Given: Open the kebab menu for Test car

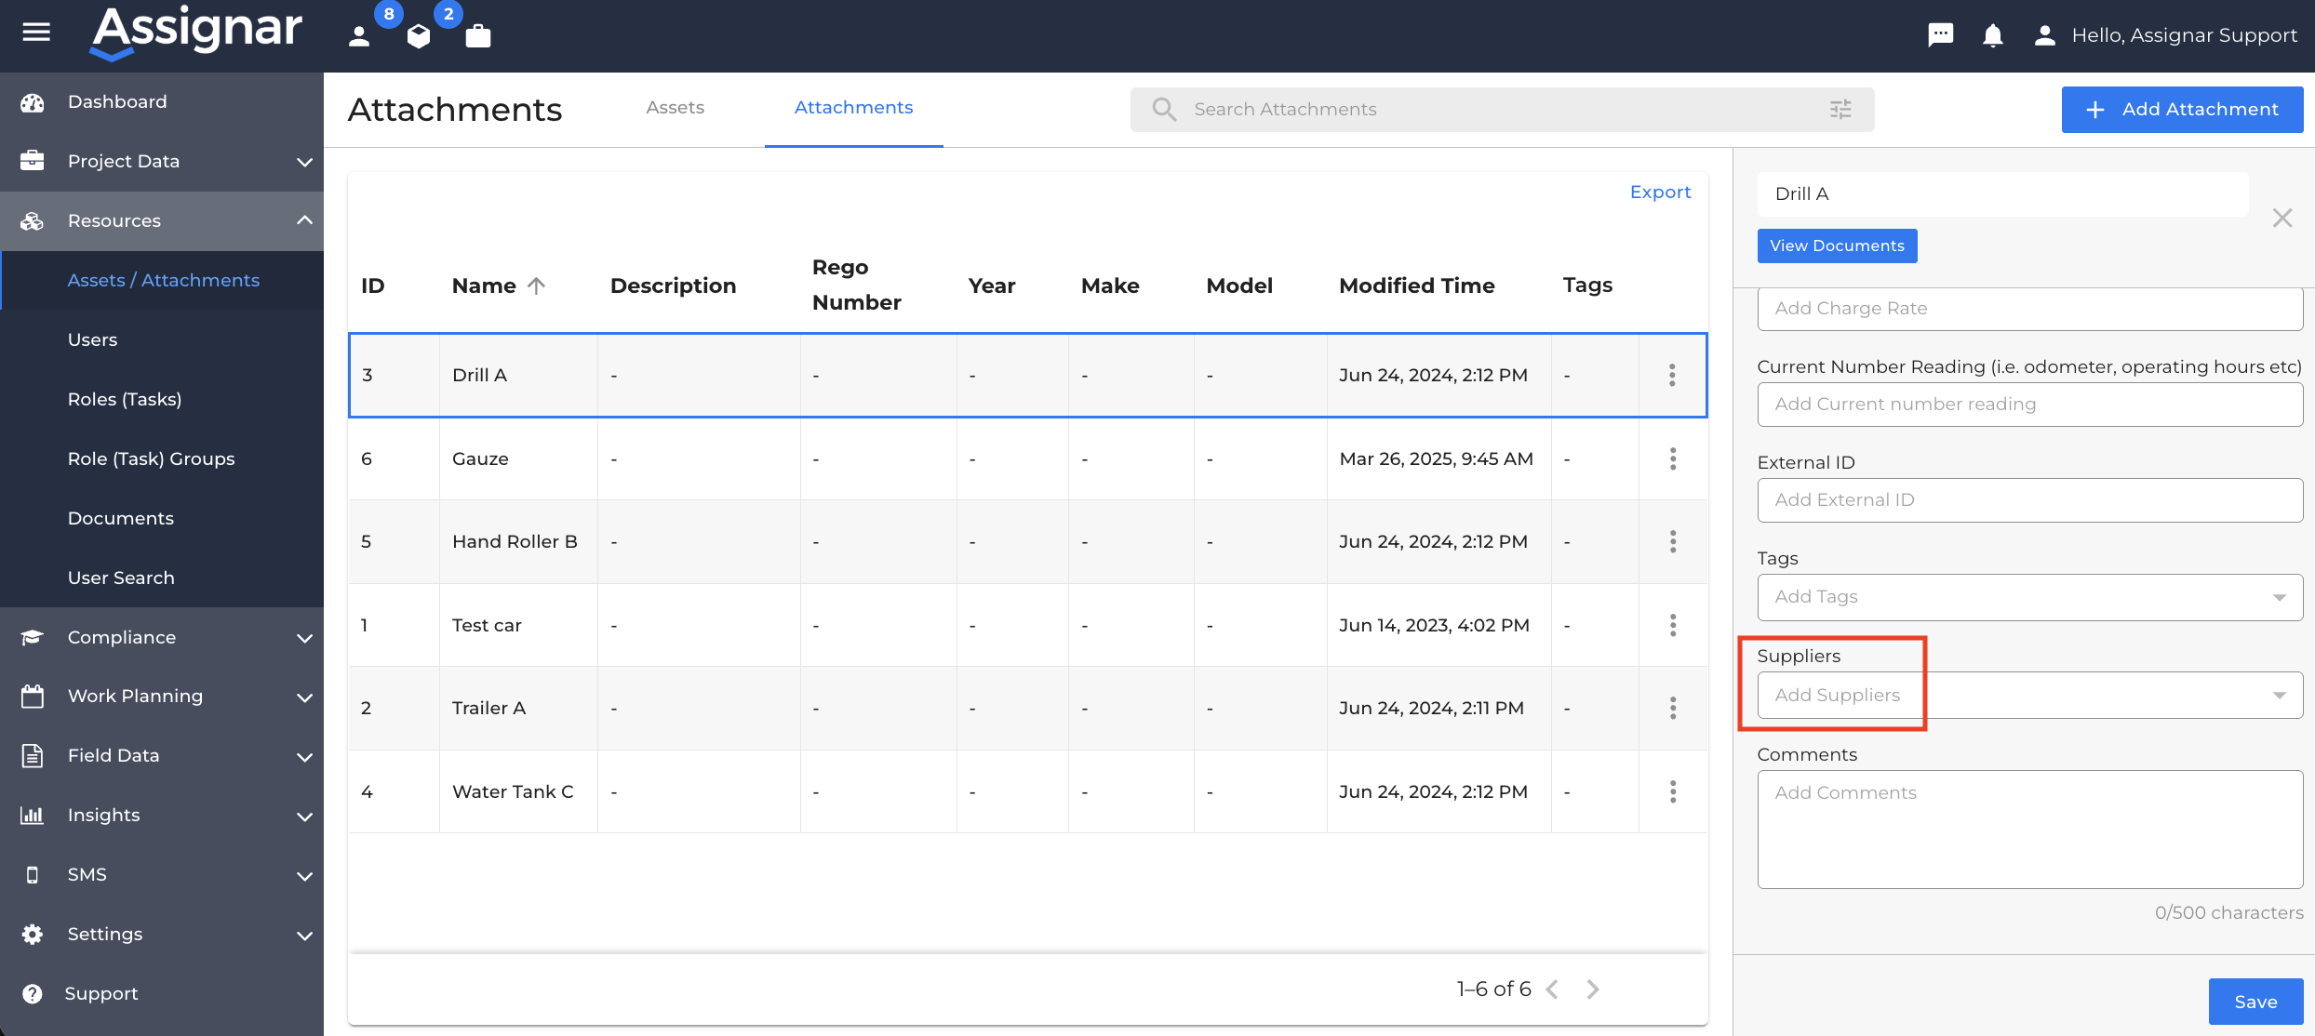Looking at the screenshot, I should click(x=1672, y=625).
